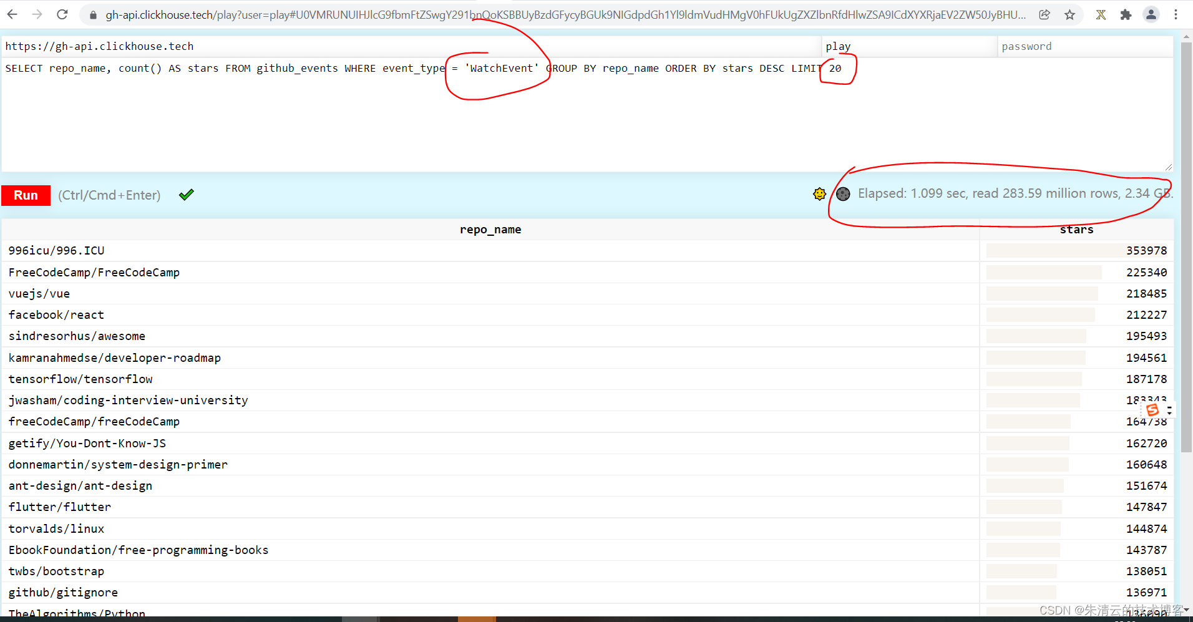1193x622 pixels.
Task: Select the kamranahmedse/developer-roadmap row
Action: coord(587,358)
